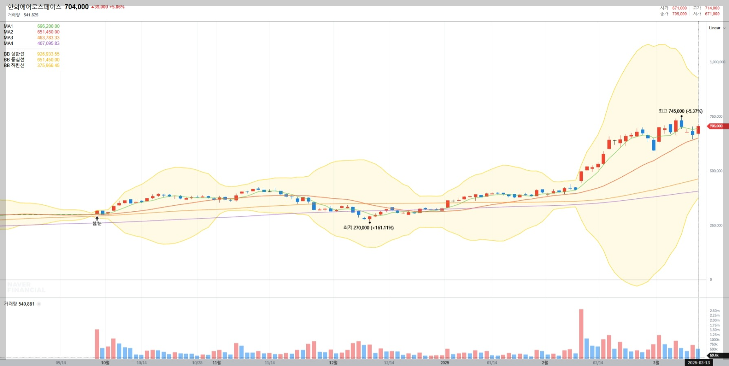The height and width of the screenshot is (366, 729).
Task: Click the 2.50m volume axis label
Action: point(714,311)
